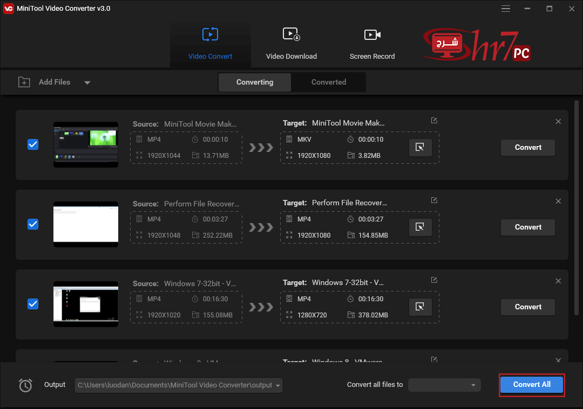Click the Video Convert tab icon
Screen dimensions: 583x409
pyautogui.click(x=210, y=34)
